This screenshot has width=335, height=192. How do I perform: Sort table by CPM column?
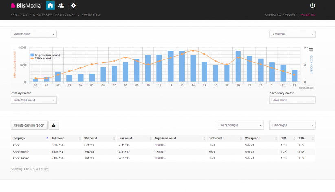tap(288, 138)
